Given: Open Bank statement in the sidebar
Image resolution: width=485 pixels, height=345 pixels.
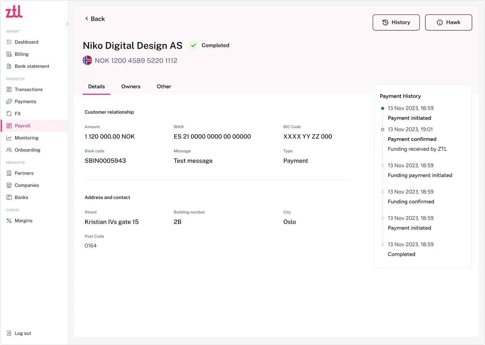Looking at the screenshot, I should pos(32,66).
